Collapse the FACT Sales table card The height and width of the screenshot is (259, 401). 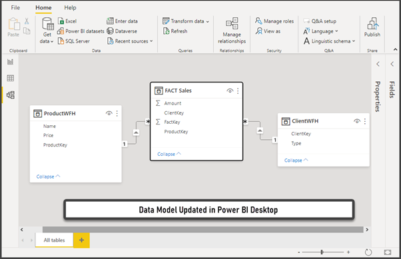pyautogui.click(x=169, y=154)
